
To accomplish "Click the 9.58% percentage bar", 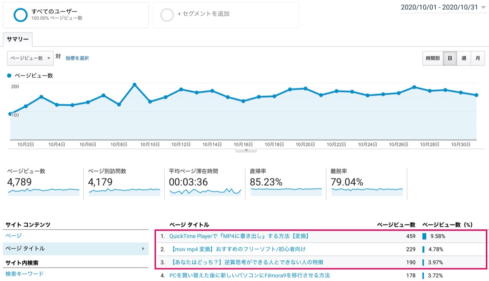I will (x=424, y=236).
